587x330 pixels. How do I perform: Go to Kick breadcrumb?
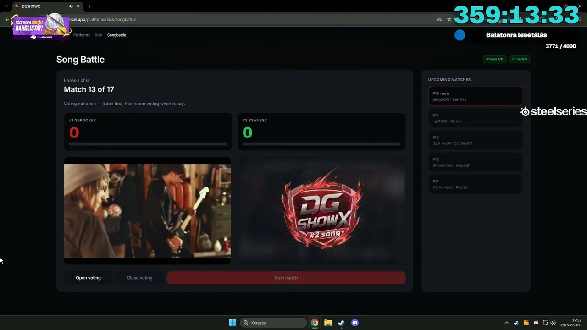tap(99, 35)
